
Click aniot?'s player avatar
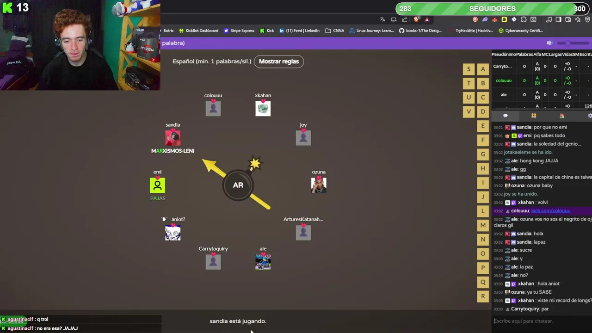point(173,233)
